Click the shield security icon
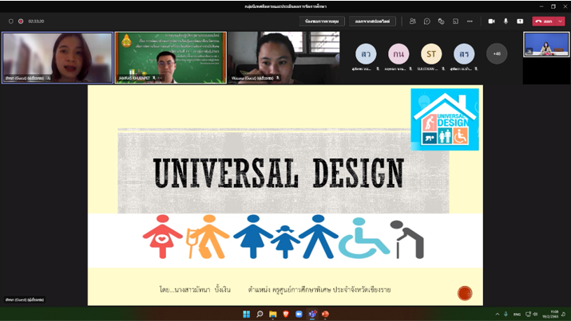This screenshot has width=571, height=321. tap(11, 22)
